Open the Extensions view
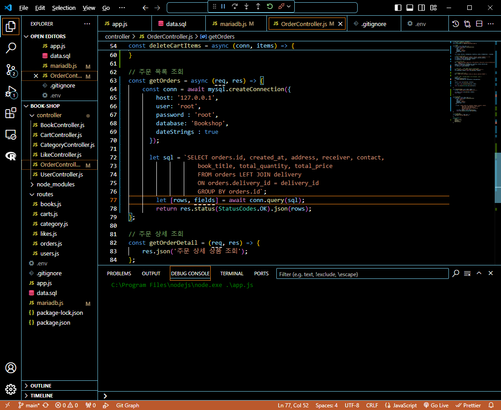501x410 pixels. coord(11,113)
